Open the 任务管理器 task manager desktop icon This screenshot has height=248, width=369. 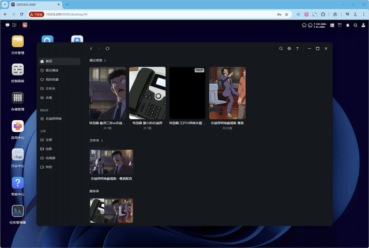point(18,211)
